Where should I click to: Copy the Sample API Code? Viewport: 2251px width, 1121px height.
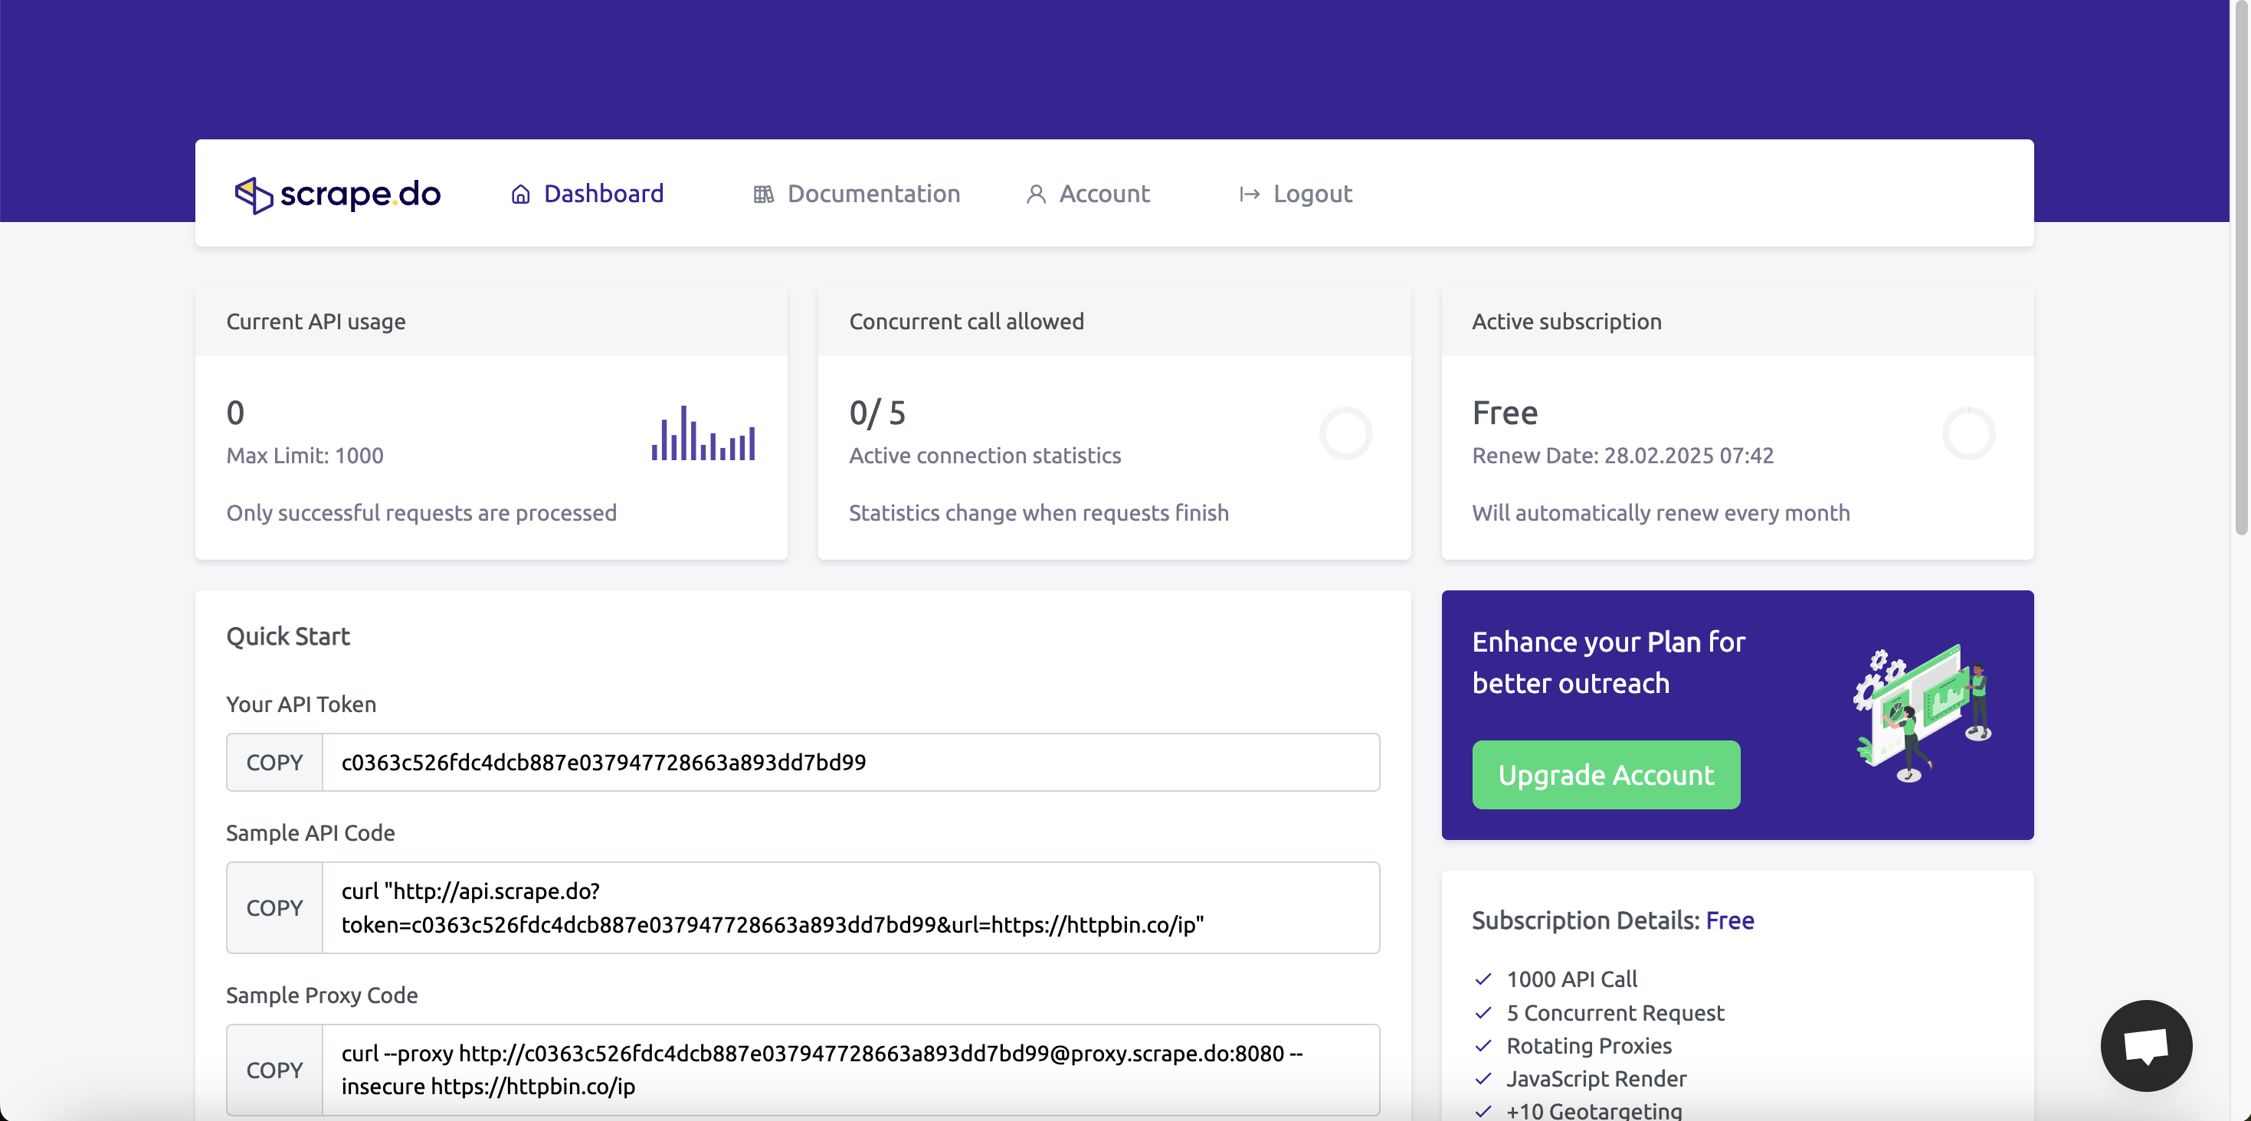click(x=274, y=908)
